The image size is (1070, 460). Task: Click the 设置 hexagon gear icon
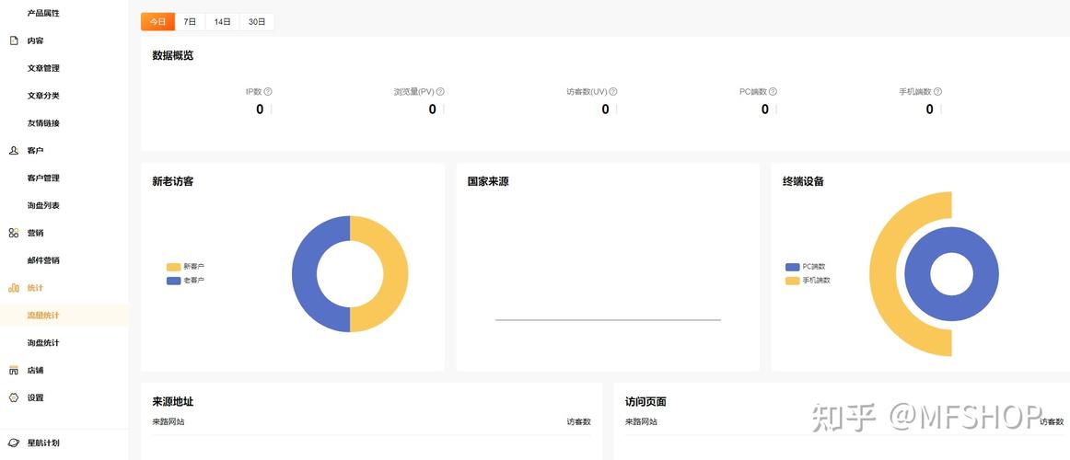coord(14,398)
